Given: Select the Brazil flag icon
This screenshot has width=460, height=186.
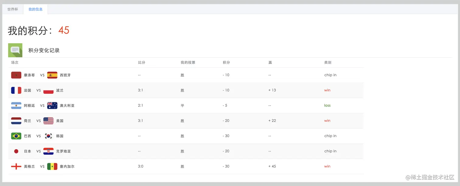Looking at the screenshot, I should coord(16,136).
